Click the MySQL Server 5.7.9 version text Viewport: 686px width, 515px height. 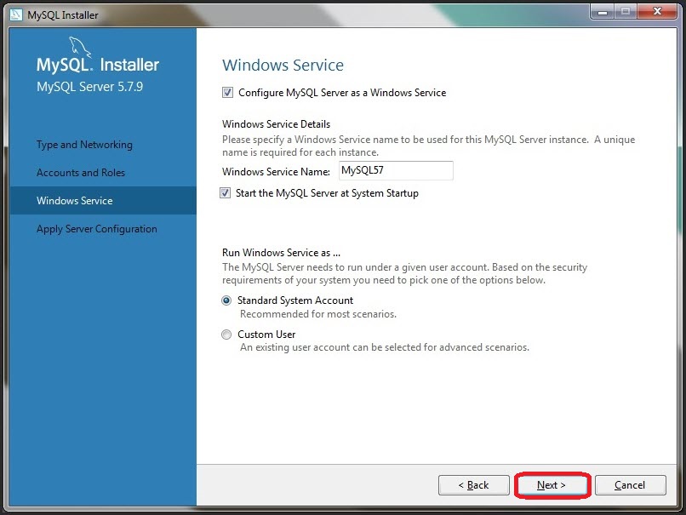[89, 87]
